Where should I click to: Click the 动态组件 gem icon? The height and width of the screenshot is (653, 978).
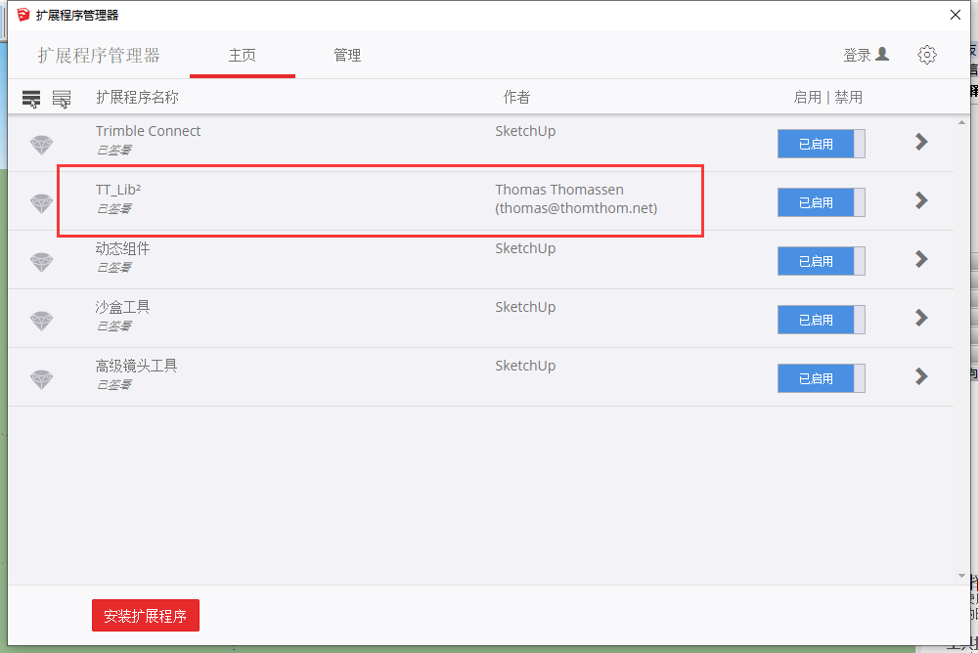click(41, 262)
